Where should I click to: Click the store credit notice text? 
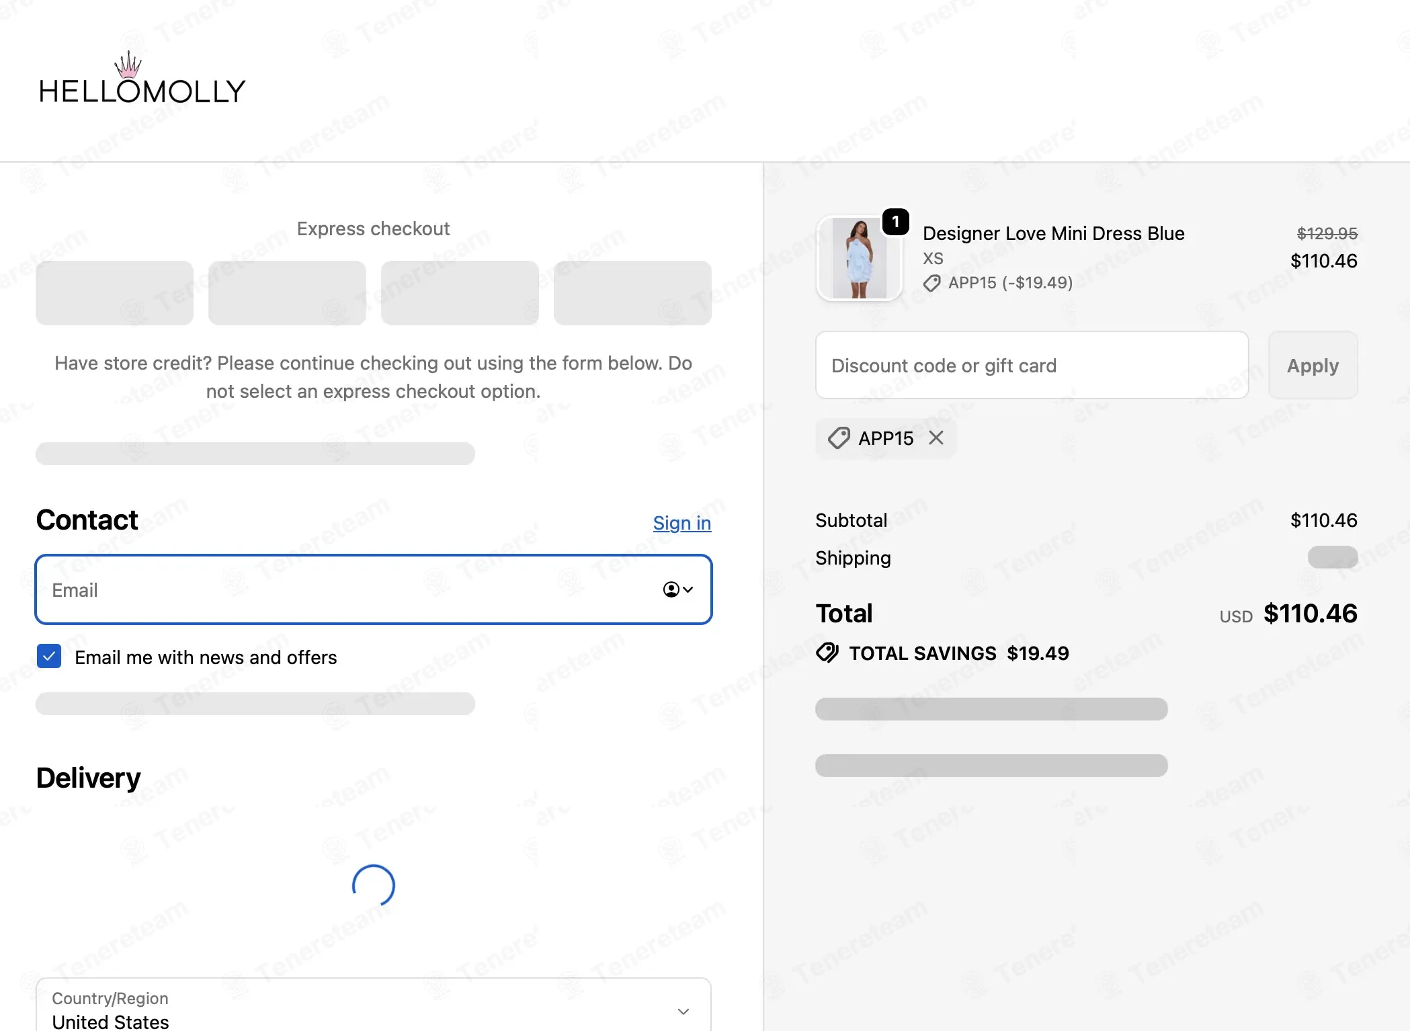pos(373,377)
